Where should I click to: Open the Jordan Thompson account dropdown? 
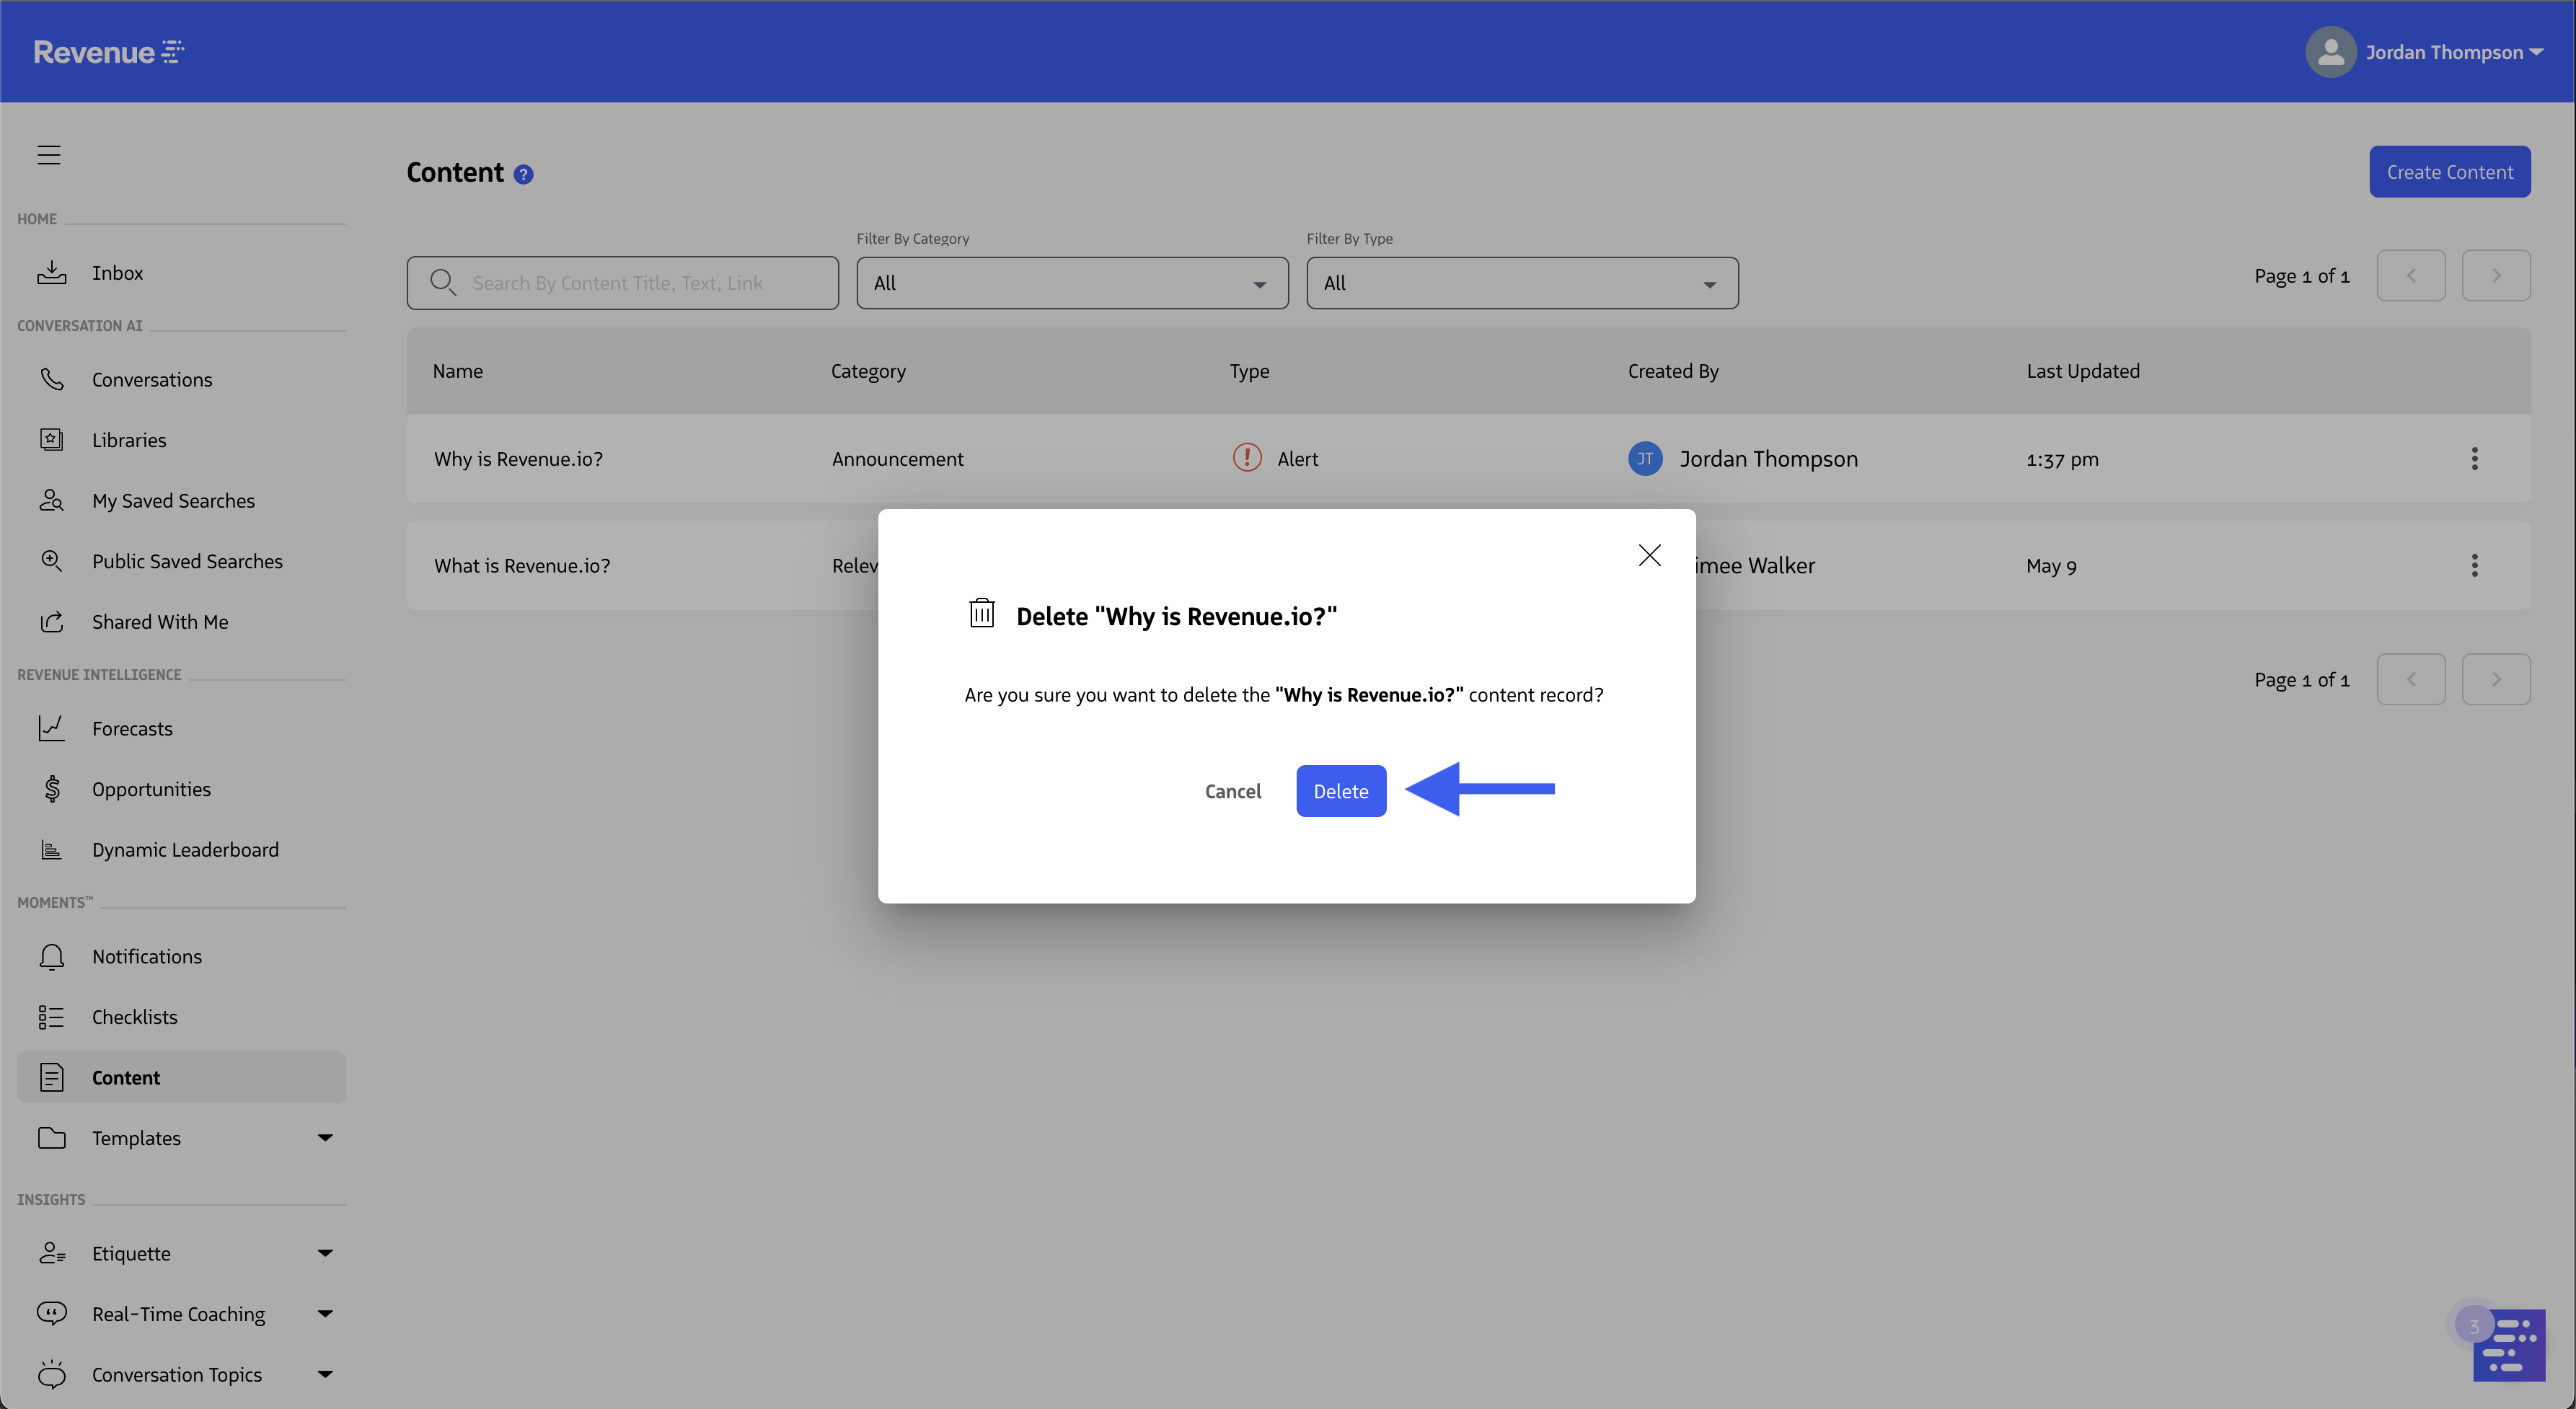pos(2454,52)
